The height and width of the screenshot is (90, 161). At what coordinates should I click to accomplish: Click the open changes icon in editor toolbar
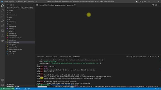click(x=153, y=5)
